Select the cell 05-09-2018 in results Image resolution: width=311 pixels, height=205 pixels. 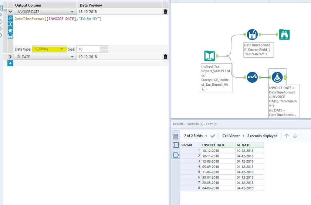(218, 167)
